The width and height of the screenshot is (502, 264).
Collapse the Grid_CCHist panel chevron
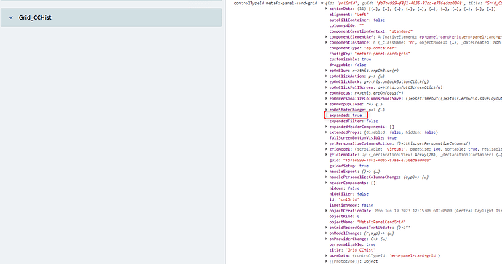(11, 17)
